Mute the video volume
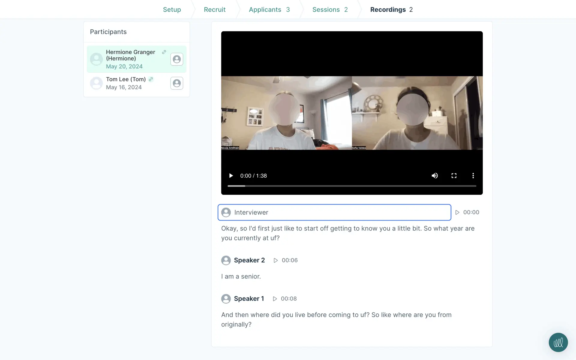Screen dimensions: 576x360 (x=434, y=175)
